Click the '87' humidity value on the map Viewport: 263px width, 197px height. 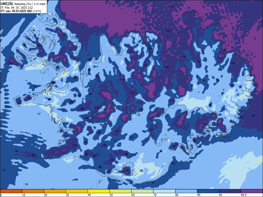[x=39, y=114]
